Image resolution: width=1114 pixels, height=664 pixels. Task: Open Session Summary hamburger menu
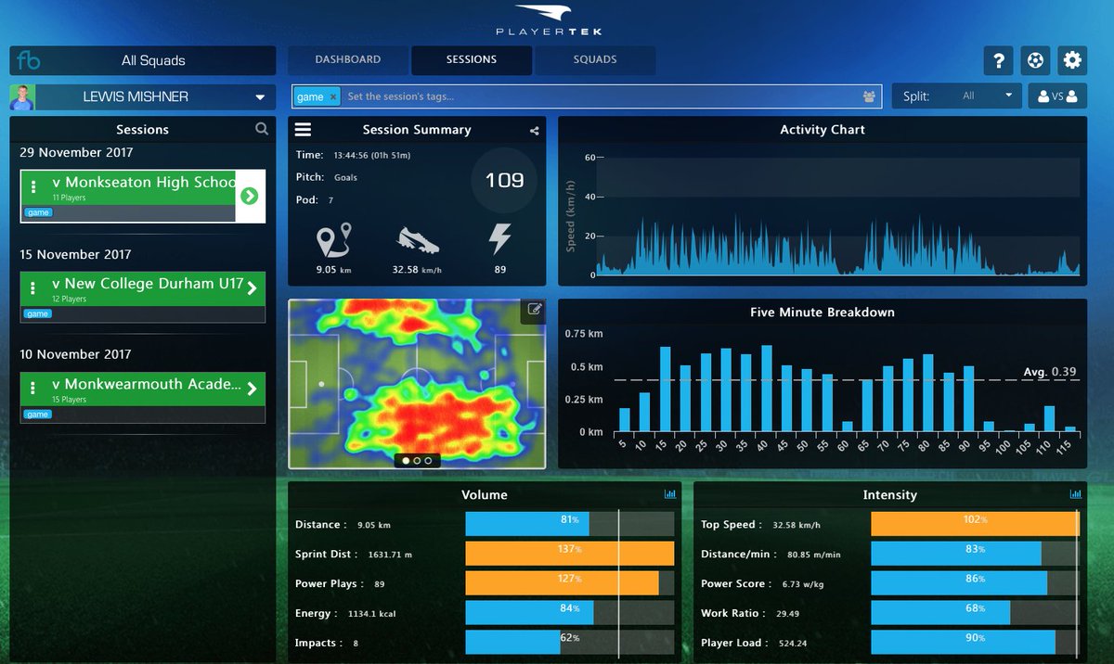coord(303,130)
